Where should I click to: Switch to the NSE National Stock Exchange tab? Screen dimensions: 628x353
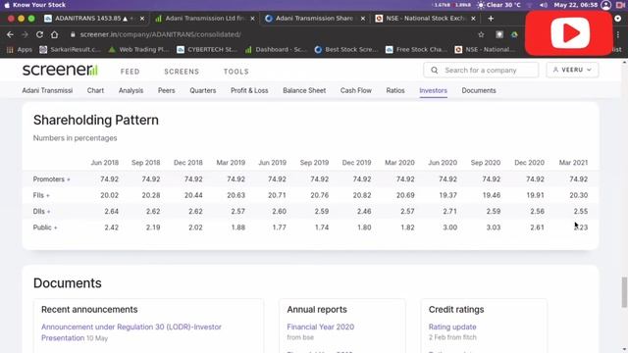426,19
